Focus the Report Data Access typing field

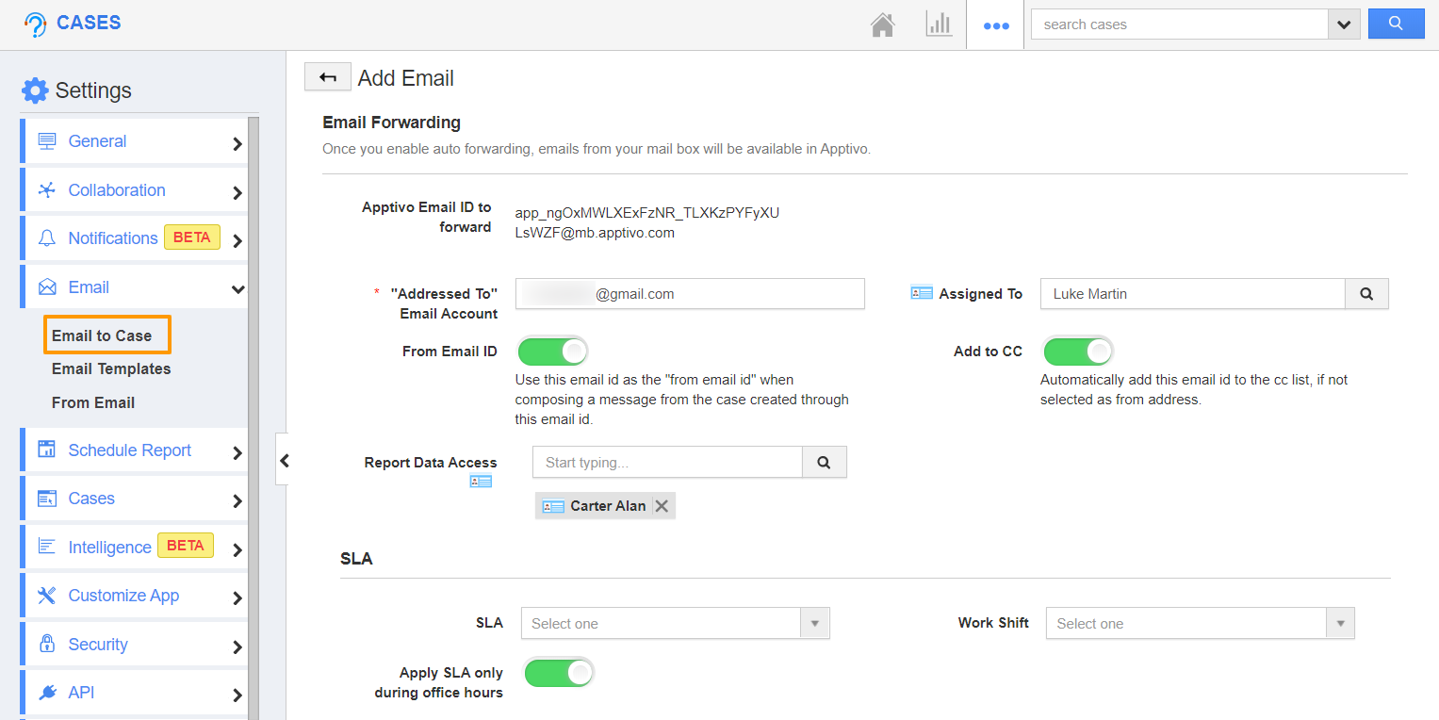(x=667, y=463)
